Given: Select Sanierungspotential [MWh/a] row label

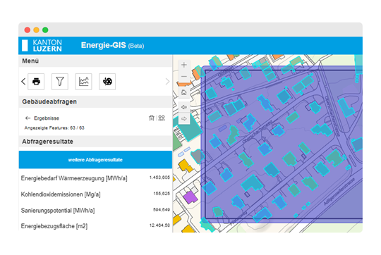Looking at the screenshot, I should [58, 211].
